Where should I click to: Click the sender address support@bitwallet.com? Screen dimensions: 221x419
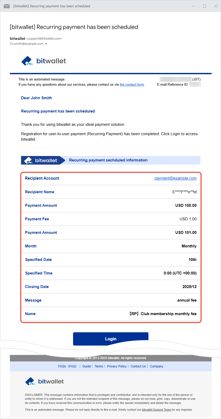44,39
